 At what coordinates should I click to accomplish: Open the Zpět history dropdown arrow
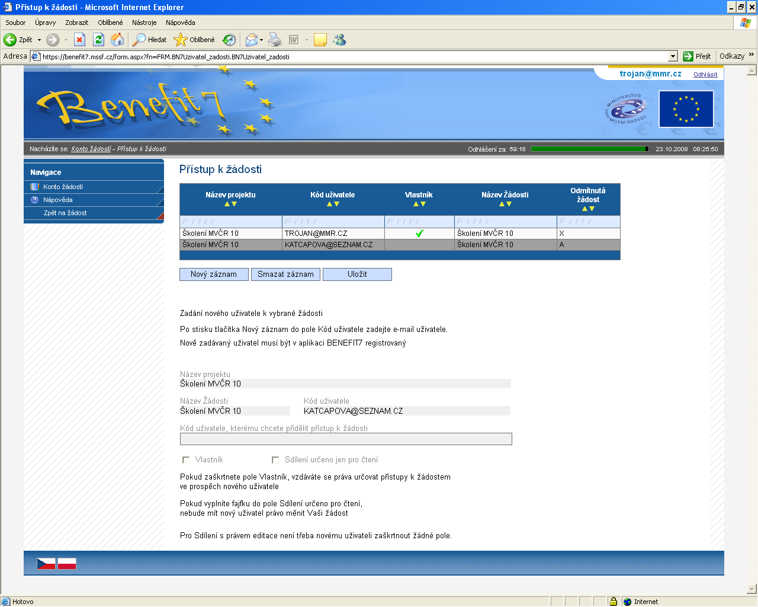39,40
